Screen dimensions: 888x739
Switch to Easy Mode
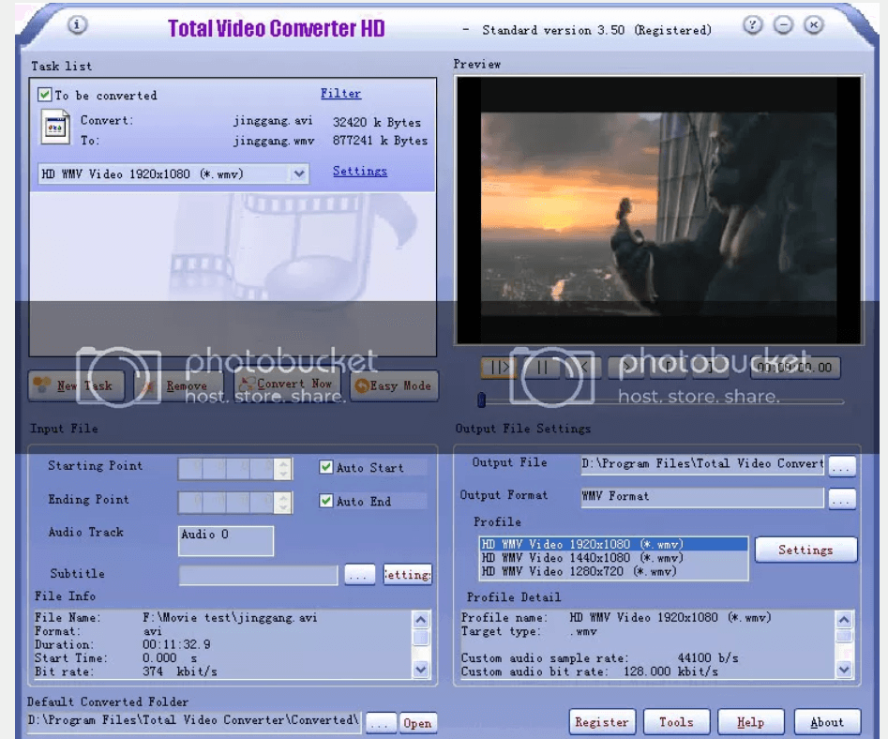393,385
